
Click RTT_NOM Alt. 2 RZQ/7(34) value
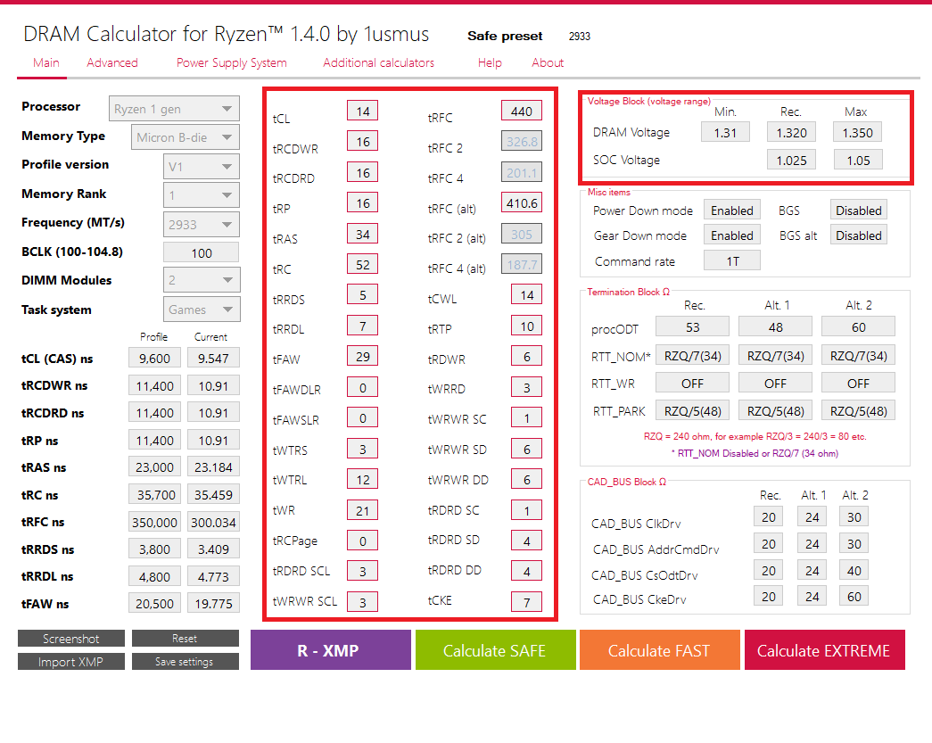[858, 356]
